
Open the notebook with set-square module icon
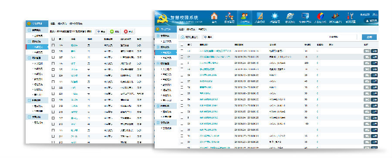[x=260, y=16]
